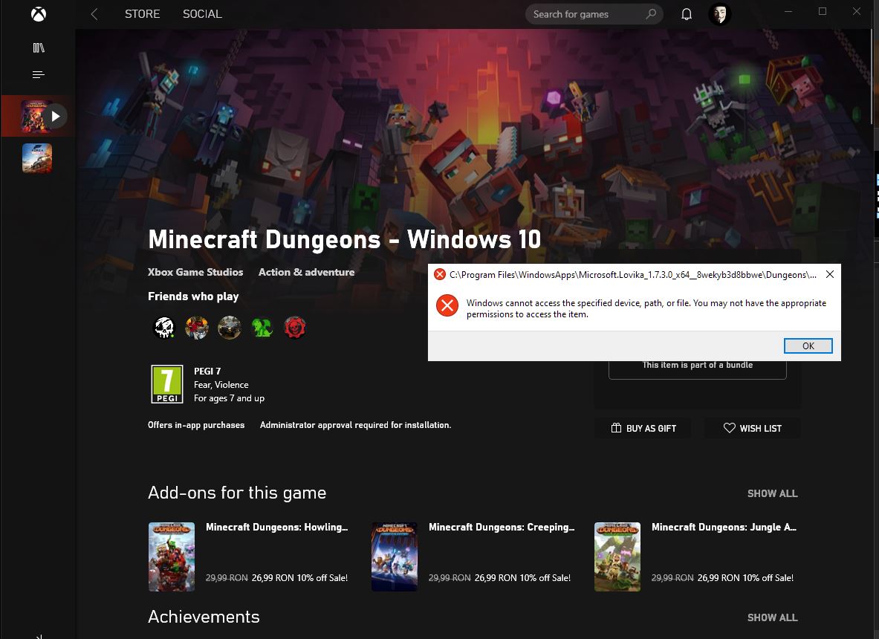
Task: Open My Library icon in sidebar
Action: click(x=38, y=48)
